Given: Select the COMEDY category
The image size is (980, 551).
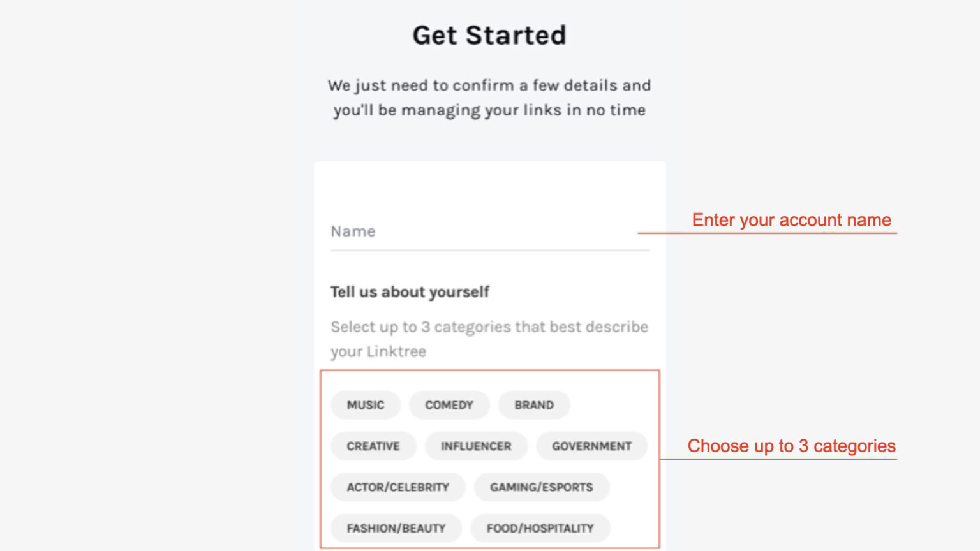Looking at the screenshot, I should pyautogui.click(x=449, y=405).
